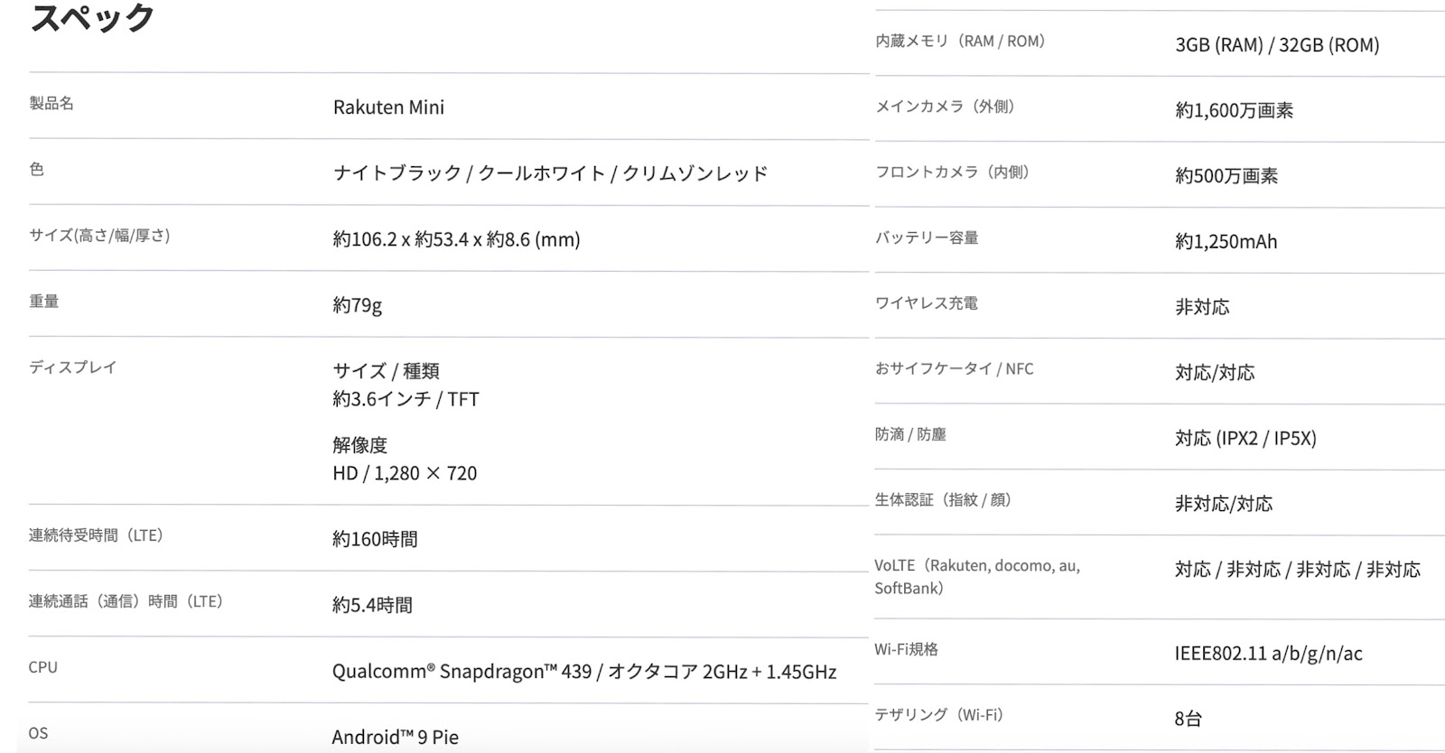Click the Android 9 Pie OS value
This screenshot has width=1445, height=753.
coord(396,737)
